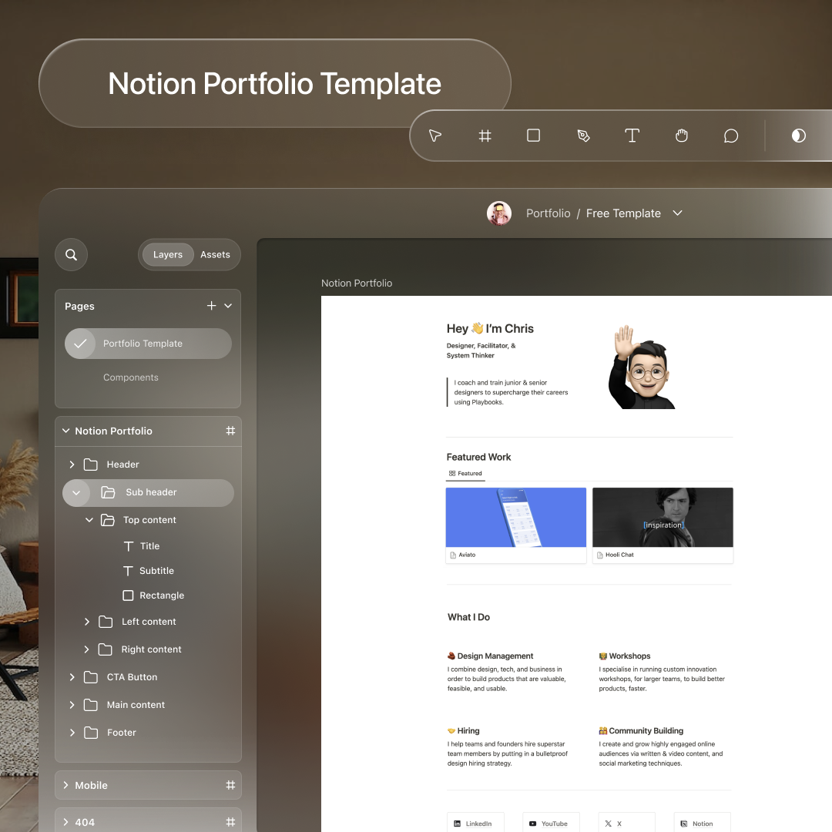832x832 pixels.
Task: Open the Comment tool
Action: click(x=730, y=136)
